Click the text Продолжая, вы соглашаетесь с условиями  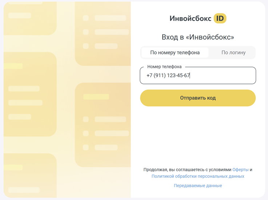(187, 169)
